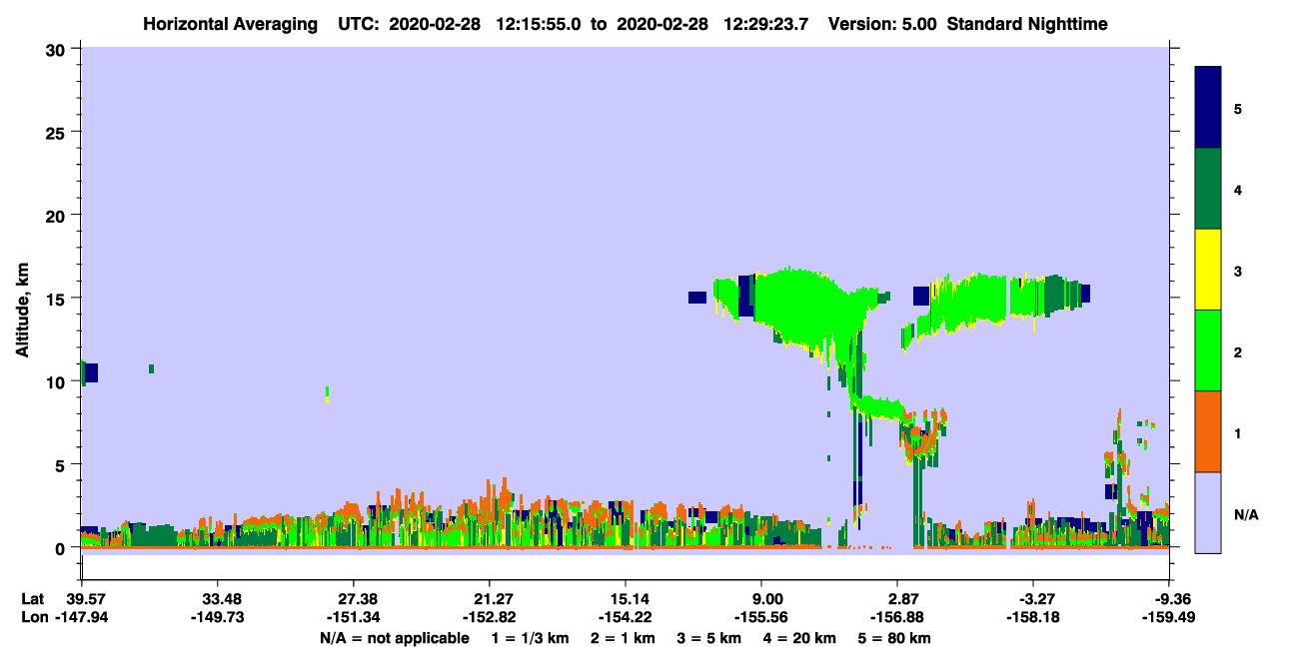This screenshot has width=1299, height=666.
Task: Click the altitude tick label 20
Action: tap(58, 215)
